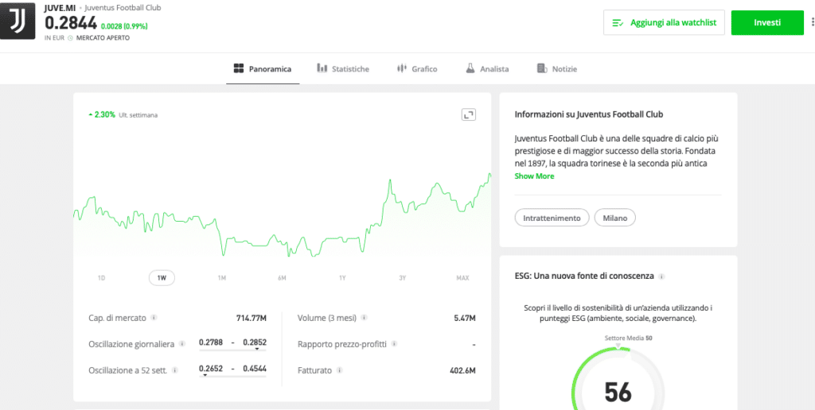The image size is (815, 410).
Task: Select the 1W chart timeframe
Action: tap(162, 278)
